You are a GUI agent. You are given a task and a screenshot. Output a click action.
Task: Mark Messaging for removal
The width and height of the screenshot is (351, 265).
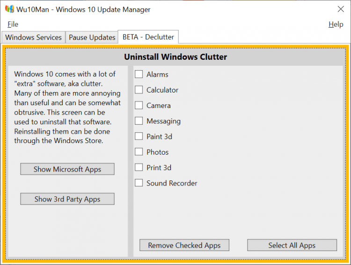coord(139,121)
